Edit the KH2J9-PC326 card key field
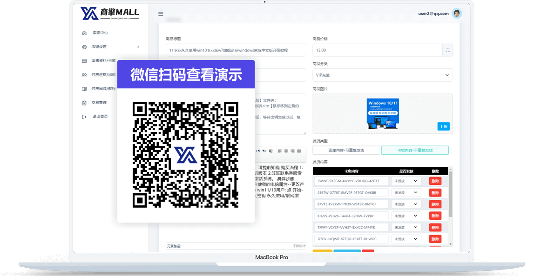The width and height of the screenshot is (547, 276). 351,216
